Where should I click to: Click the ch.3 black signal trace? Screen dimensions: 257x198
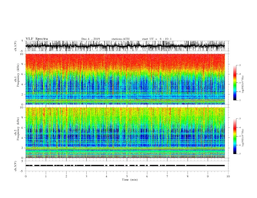(x=125, y=166)
